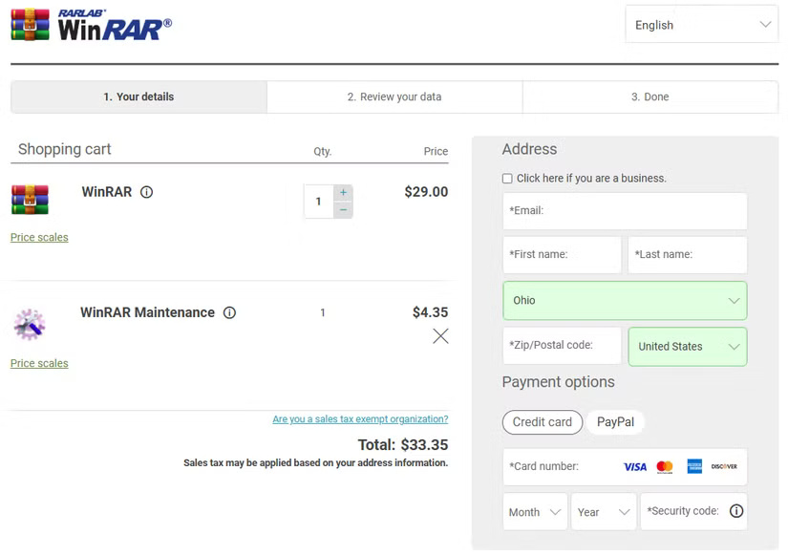Open the Ohio state selector

click(624, 300)
